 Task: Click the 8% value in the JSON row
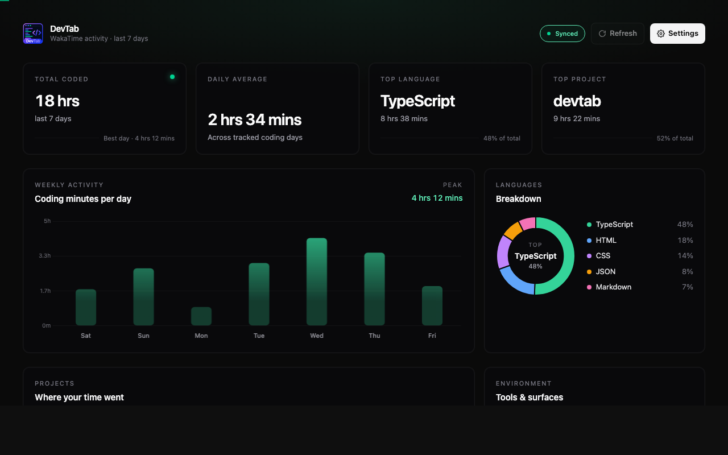coord(688,272)
